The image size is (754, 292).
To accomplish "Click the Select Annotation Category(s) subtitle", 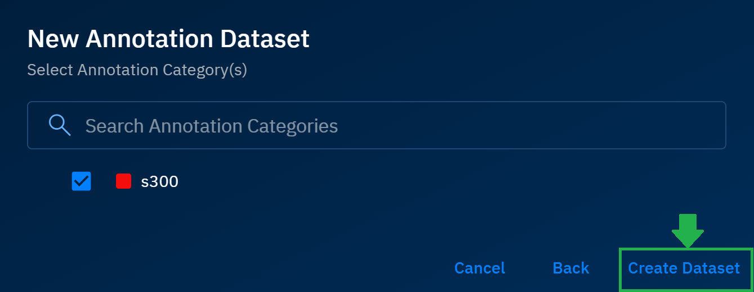I will point(137,70).
